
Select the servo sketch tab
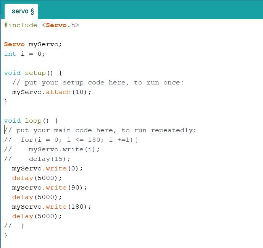21,11
